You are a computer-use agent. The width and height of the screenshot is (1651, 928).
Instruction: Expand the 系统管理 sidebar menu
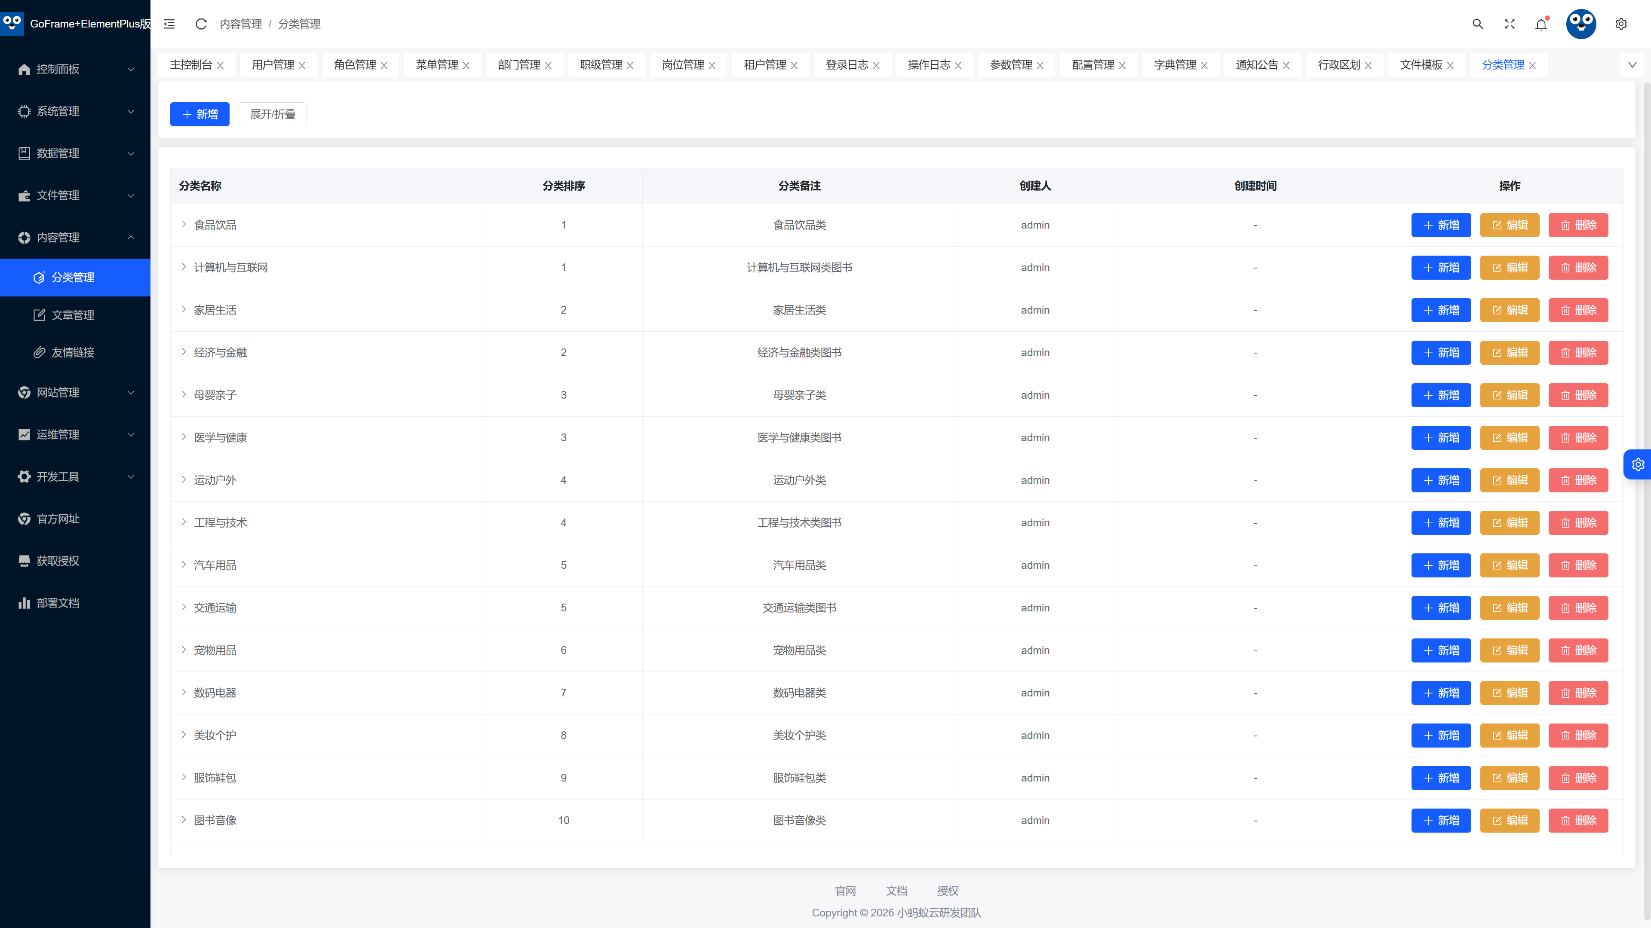click(x=75, y=111)
